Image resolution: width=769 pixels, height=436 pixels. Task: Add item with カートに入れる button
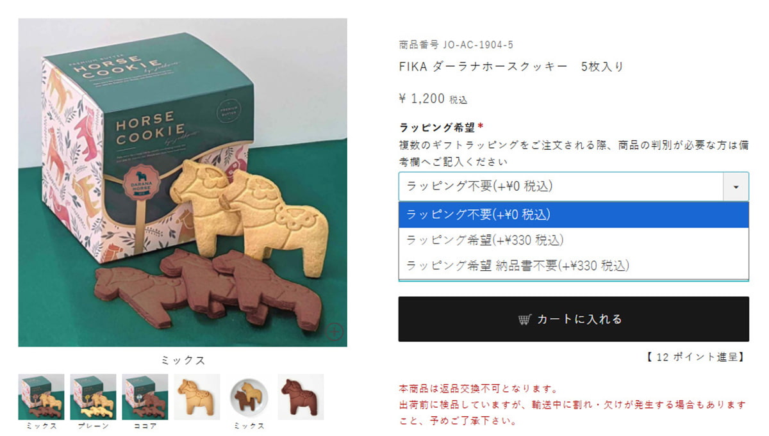click(574, 319)
